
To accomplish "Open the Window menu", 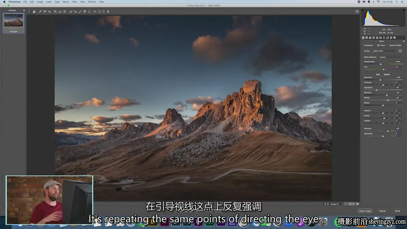I will pos(92,2).
